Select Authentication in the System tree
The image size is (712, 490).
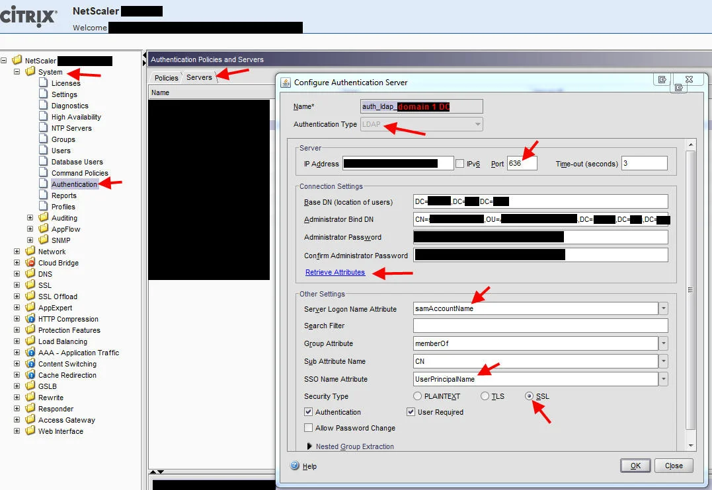pos(75,184)
